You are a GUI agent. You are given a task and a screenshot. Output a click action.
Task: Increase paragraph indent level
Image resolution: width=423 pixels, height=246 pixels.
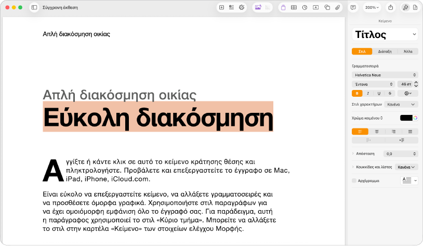pos(402,140)
